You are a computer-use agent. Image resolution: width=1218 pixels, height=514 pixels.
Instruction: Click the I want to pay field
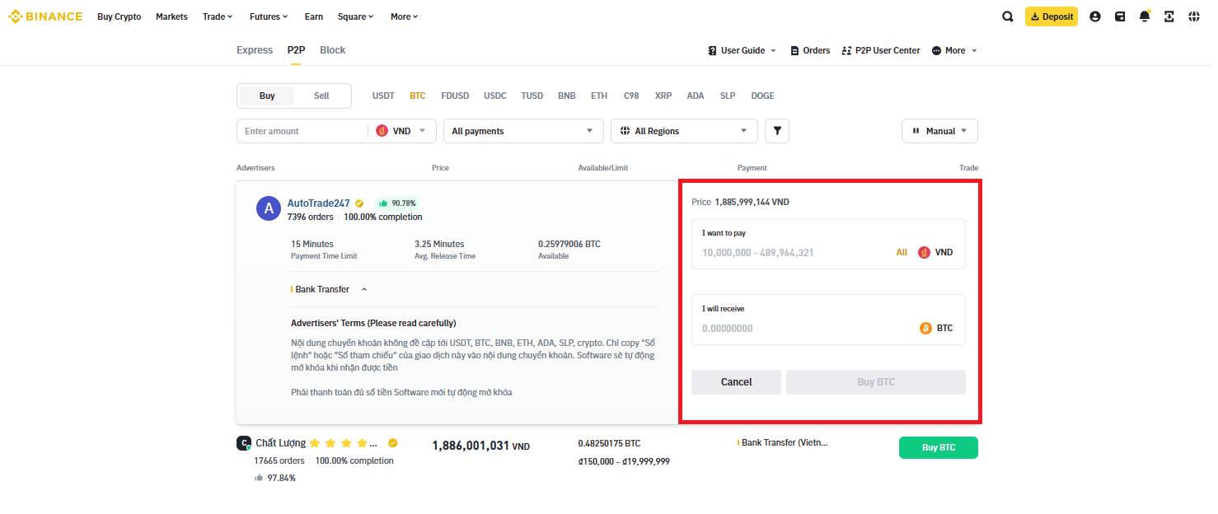click(x=828, y=244)
